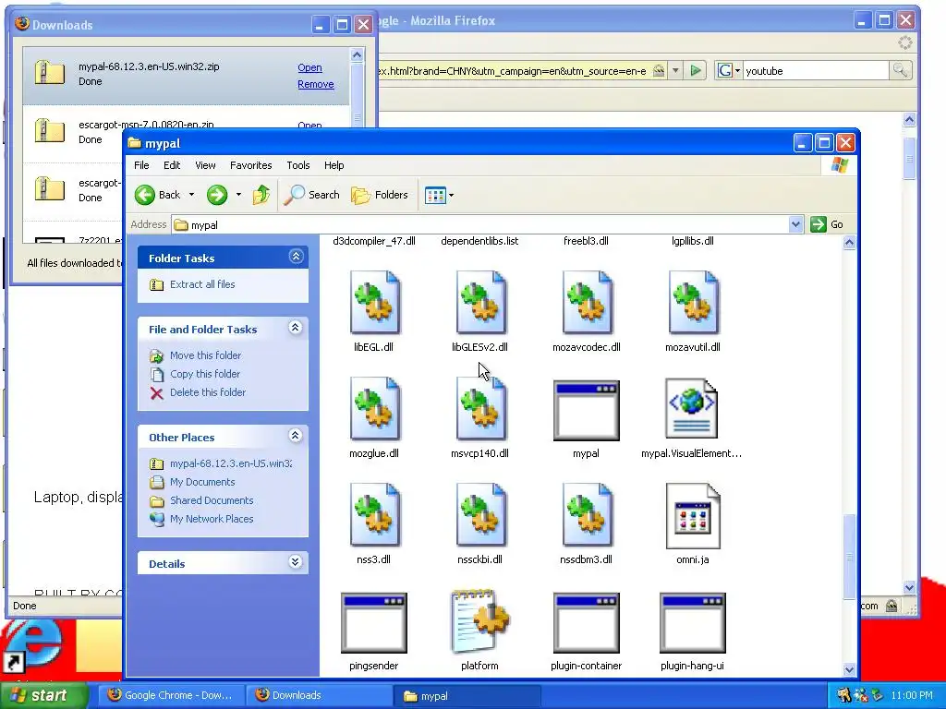The width and height of the screenshot is (946, 709).
Task: Select nssdbm3.dll file icon
Action: click(587, 515)
